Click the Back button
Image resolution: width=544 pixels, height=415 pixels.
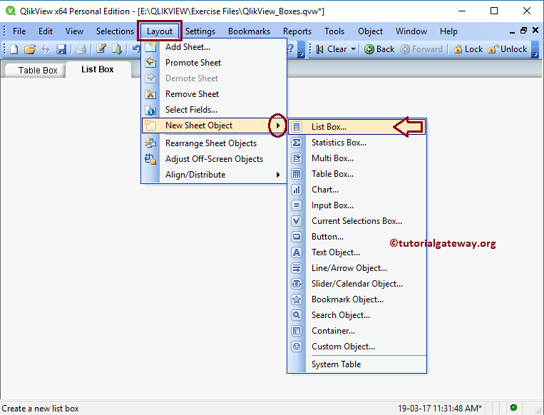[x=379, y=49]
